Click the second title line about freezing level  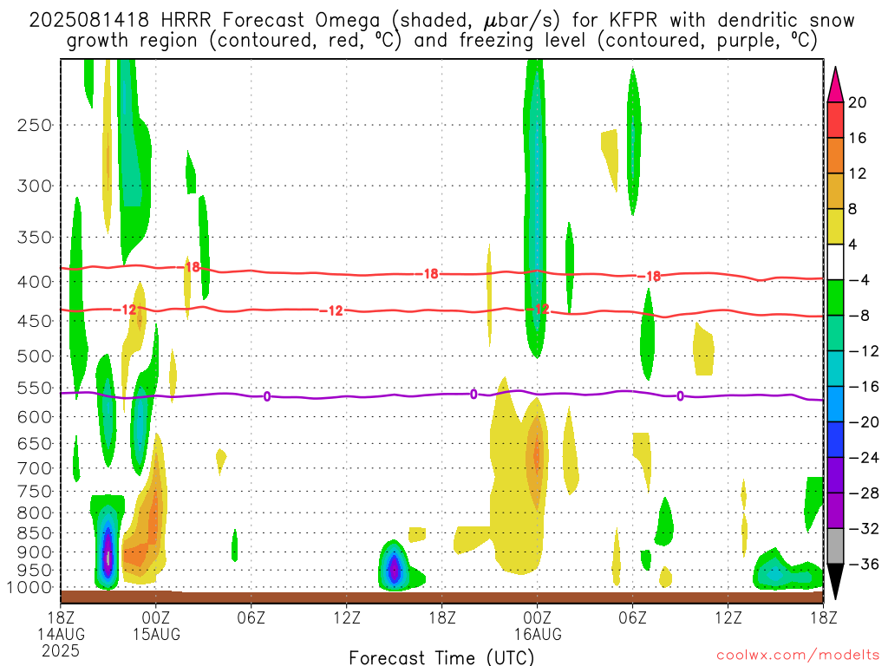441,41
